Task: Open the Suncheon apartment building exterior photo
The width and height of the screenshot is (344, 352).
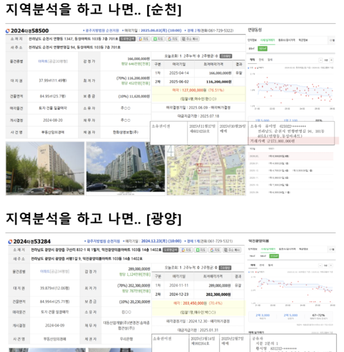Action: tap(45, 169)
